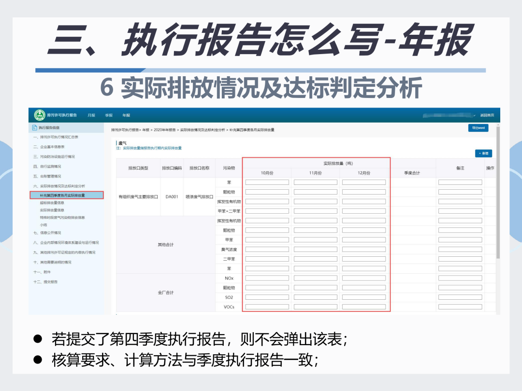Open the 季报 tab in top navigation
This screenshot has height=391, width=522.
point(109,115)
